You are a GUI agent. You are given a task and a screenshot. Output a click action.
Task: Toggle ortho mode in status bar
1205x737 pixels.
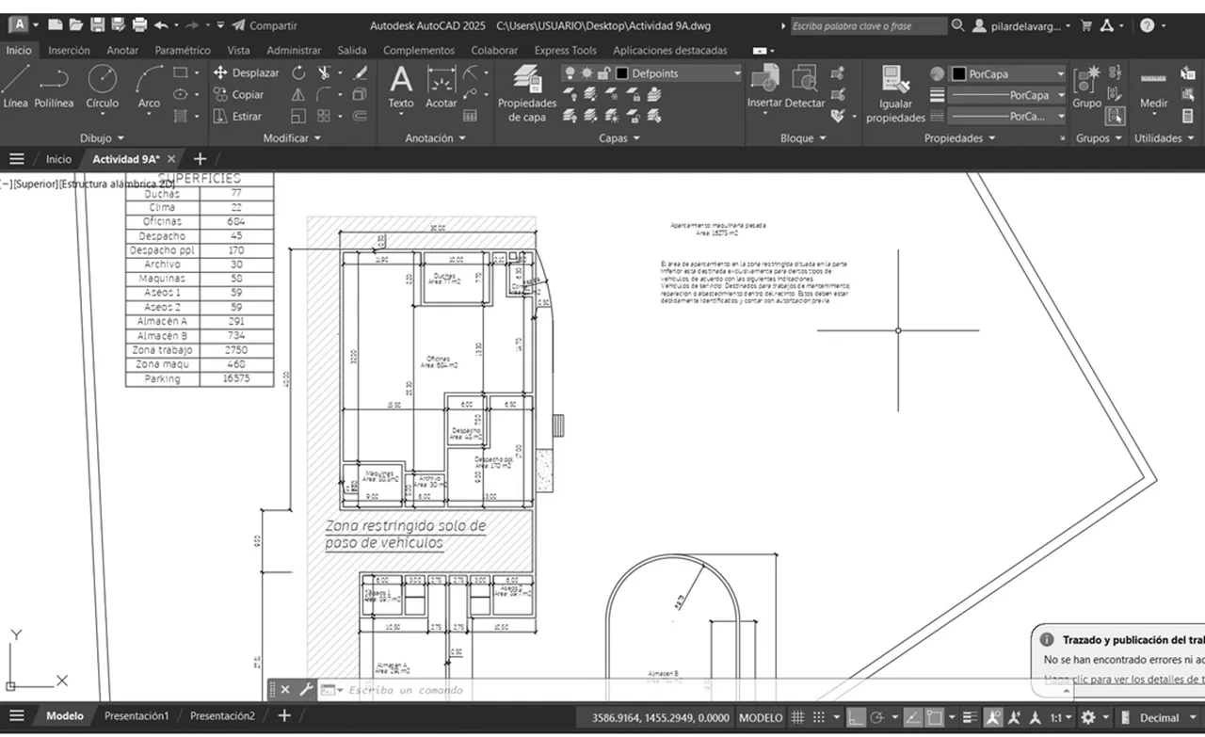[x=855, y=718]
